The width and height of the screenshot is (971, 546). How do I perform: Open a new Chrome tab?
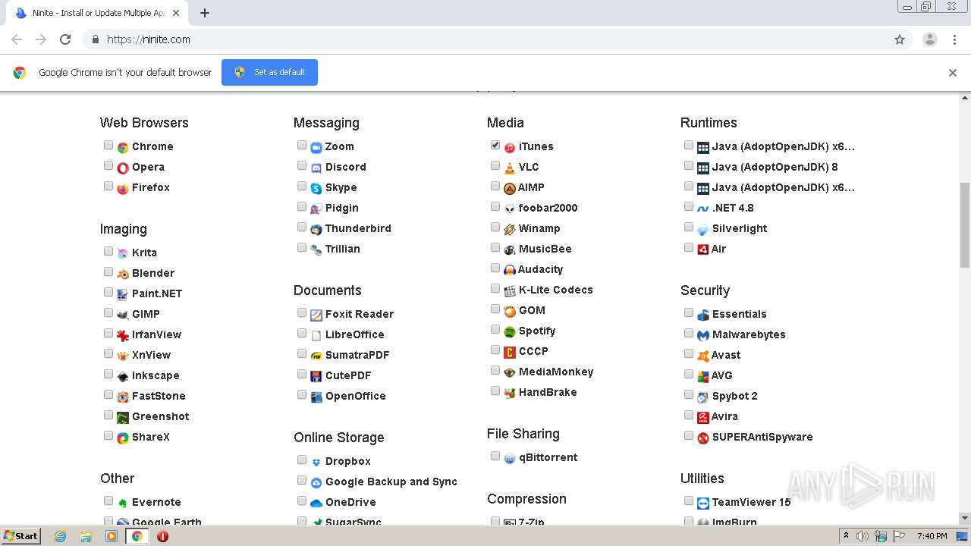[205, 13]
